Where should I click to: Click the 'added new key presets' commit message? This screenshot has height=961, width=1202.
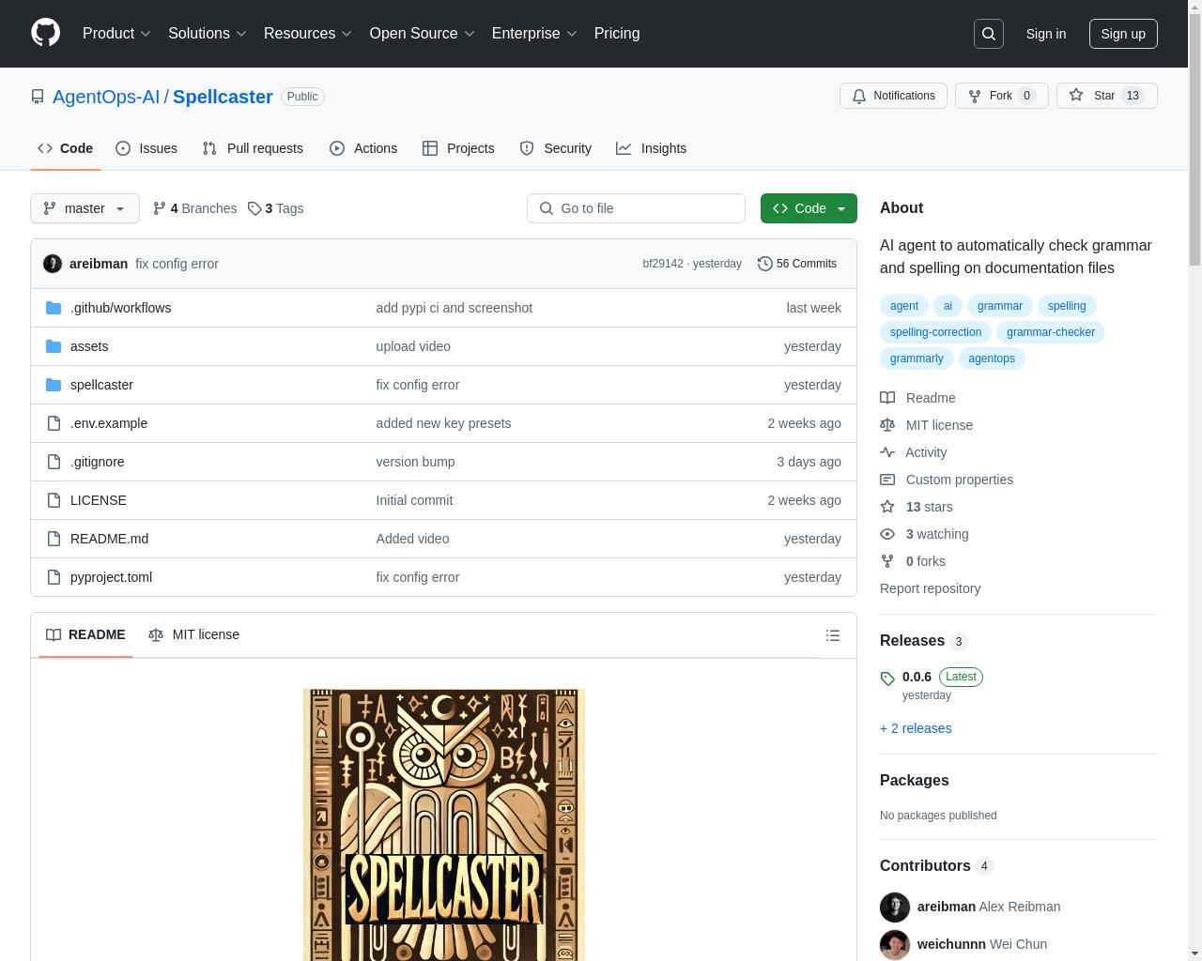[443, 423]
